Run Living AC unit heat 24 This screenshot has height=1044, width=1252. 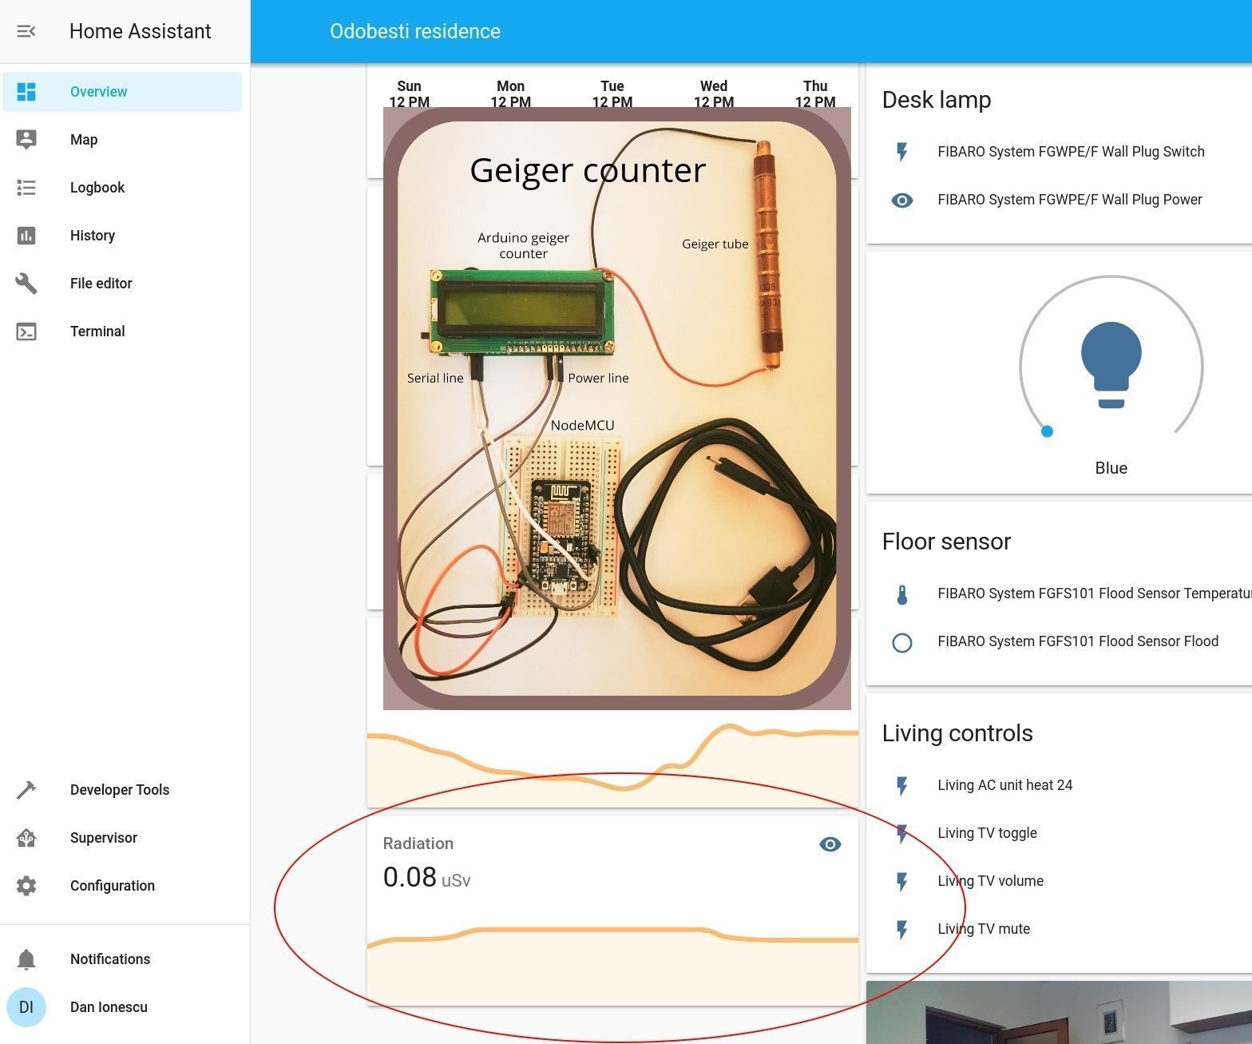(x=1004, y=785)
